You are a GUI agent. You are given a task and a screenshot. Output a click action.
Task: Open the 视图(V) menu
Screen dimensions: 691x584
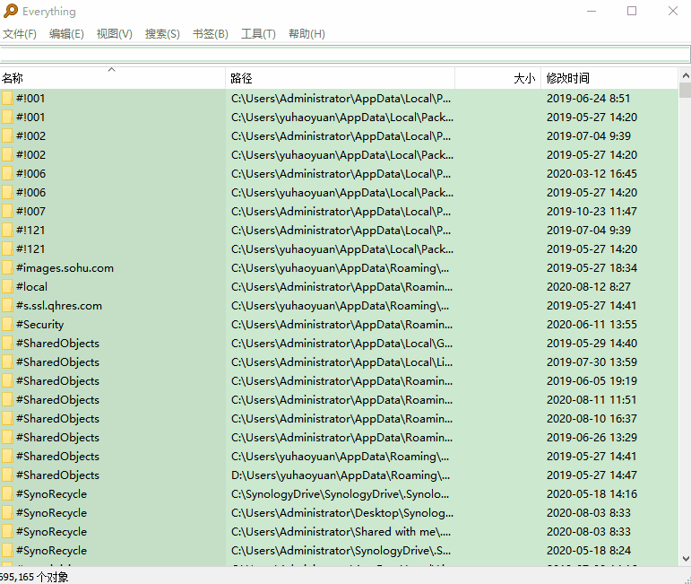[x=114, y=34]
